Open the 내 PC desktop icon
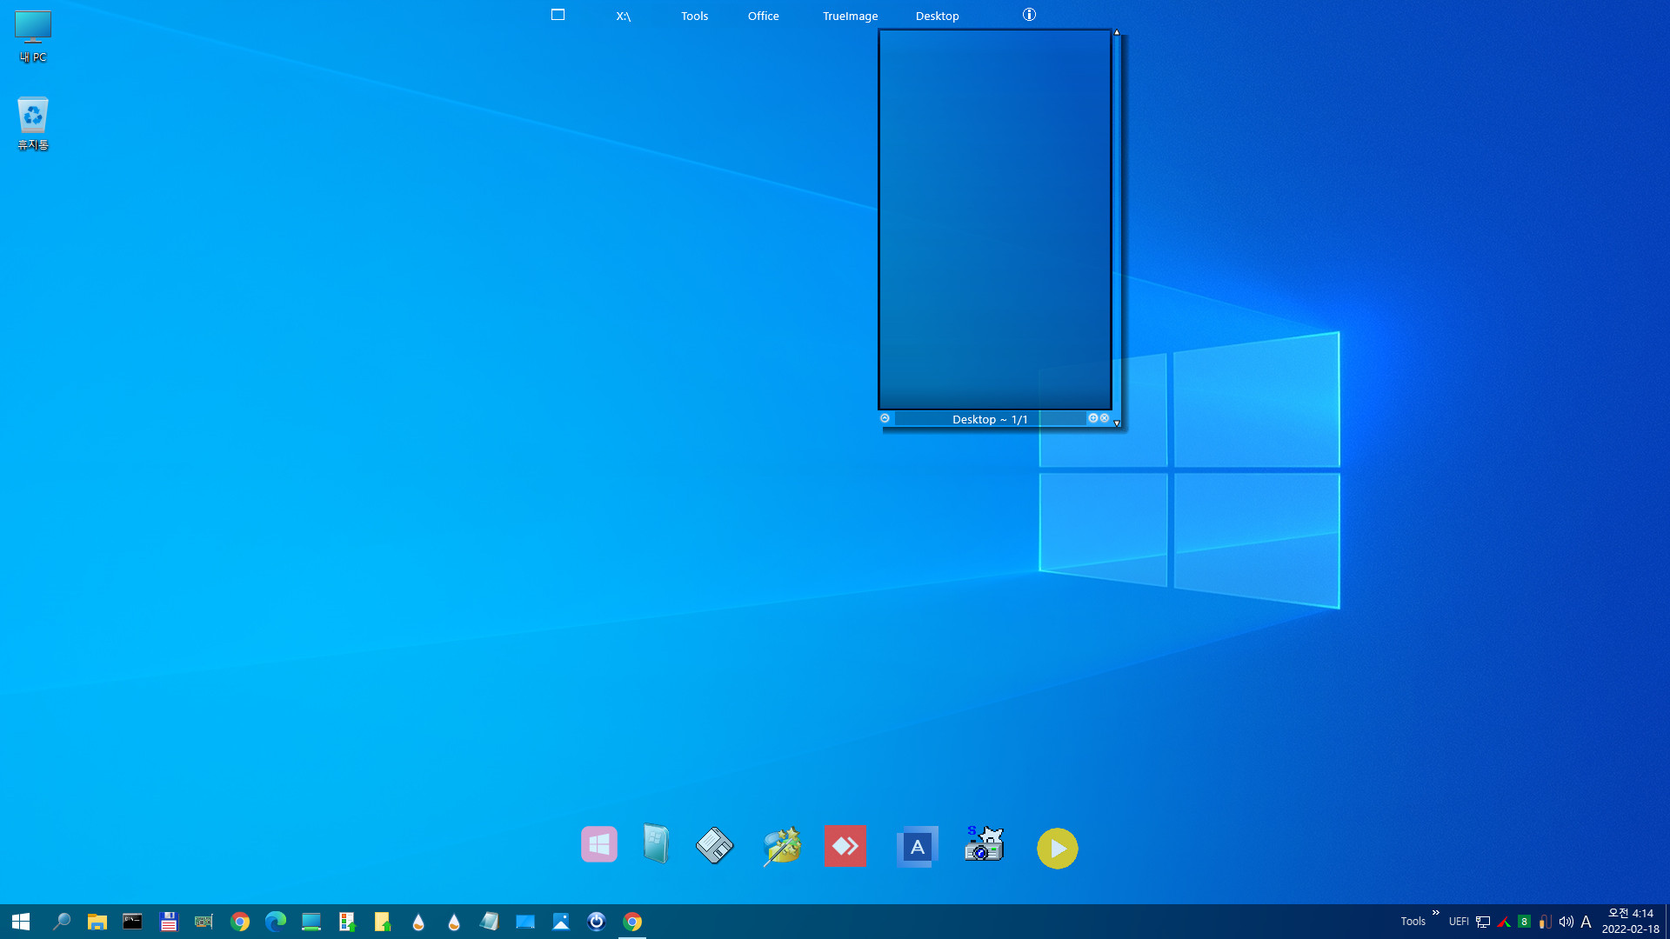 tap(33, 37)
